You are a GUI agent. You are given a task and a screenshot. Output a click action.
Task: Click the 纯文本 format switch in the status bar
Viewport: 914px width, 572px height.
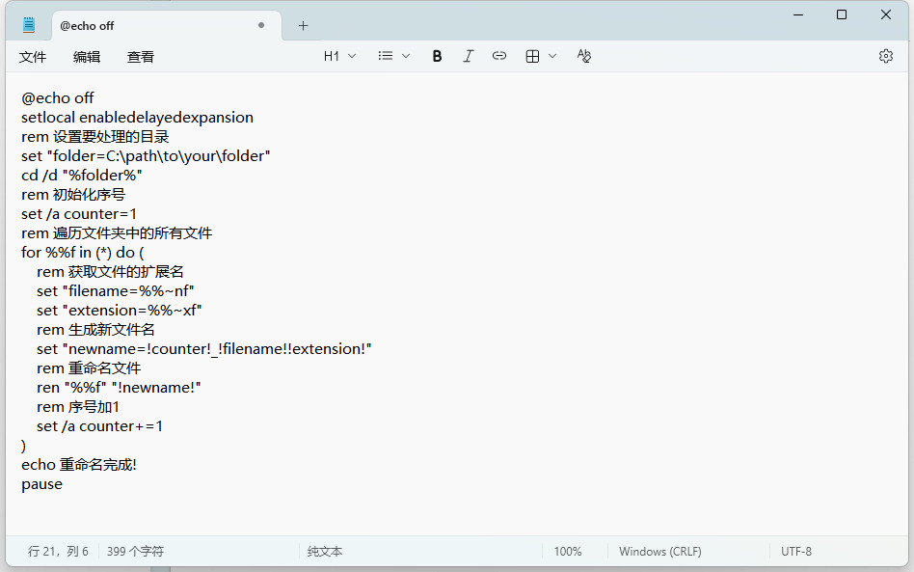tap(325, 552)
